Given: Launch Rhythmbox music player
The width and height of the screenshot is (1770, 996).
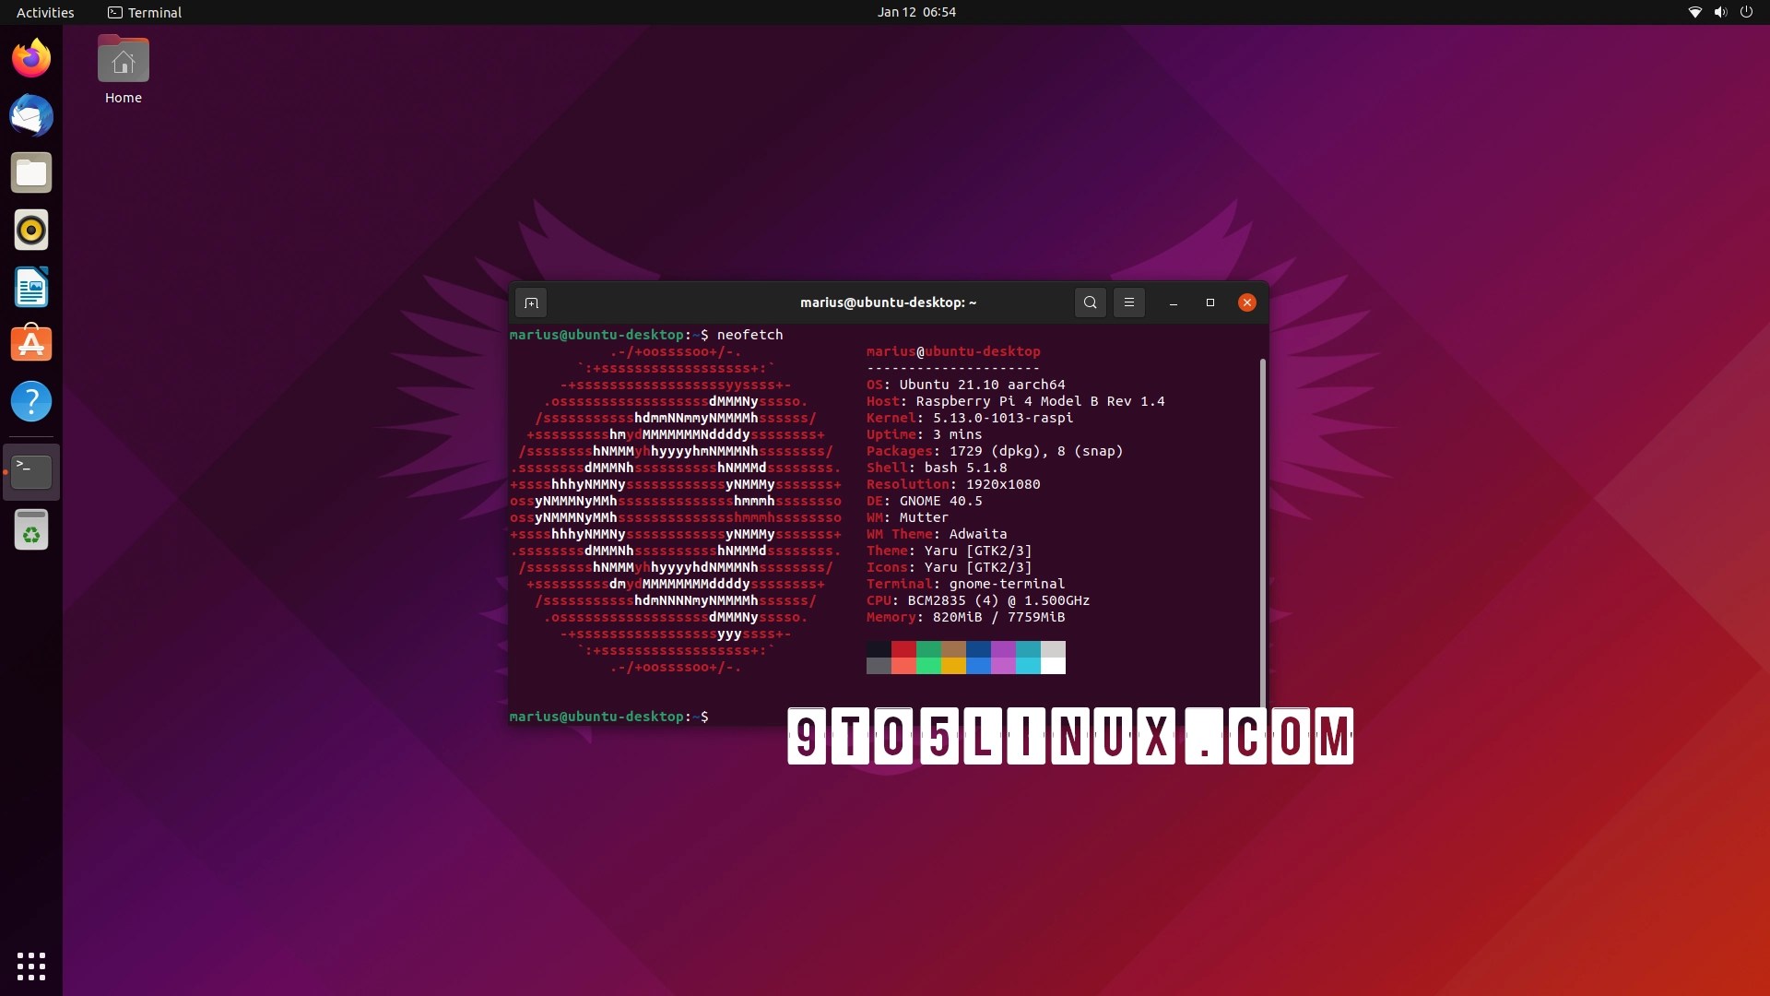Looking at the screenshot, I should pos(31,230).
